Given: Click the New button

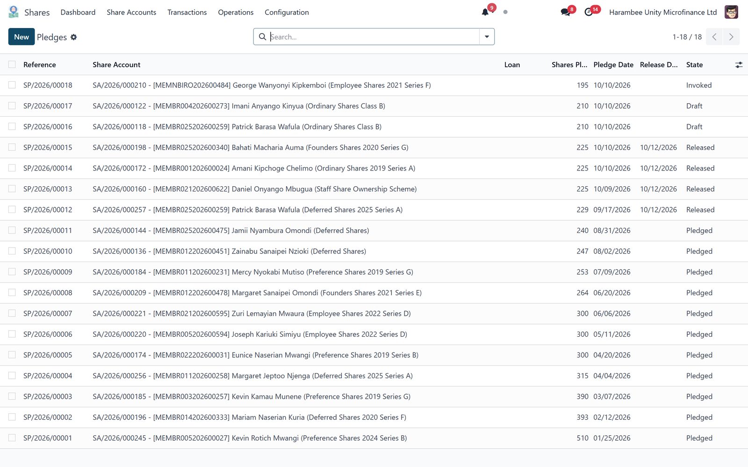Looking at the screenshot, I should tap(22, 37).
